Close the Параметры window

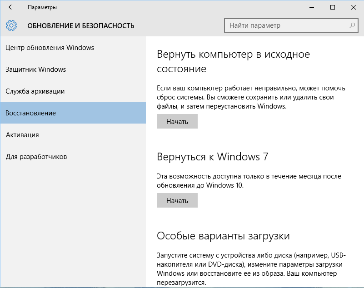353,7
